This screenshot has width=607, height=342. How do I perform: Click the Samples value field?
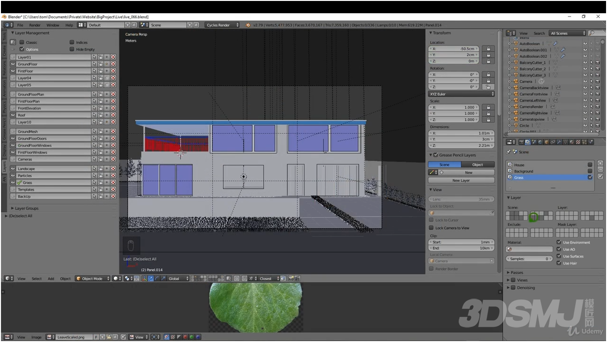click(529, 259)
